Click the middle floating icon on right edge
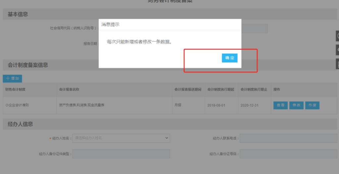 [337, 50]
